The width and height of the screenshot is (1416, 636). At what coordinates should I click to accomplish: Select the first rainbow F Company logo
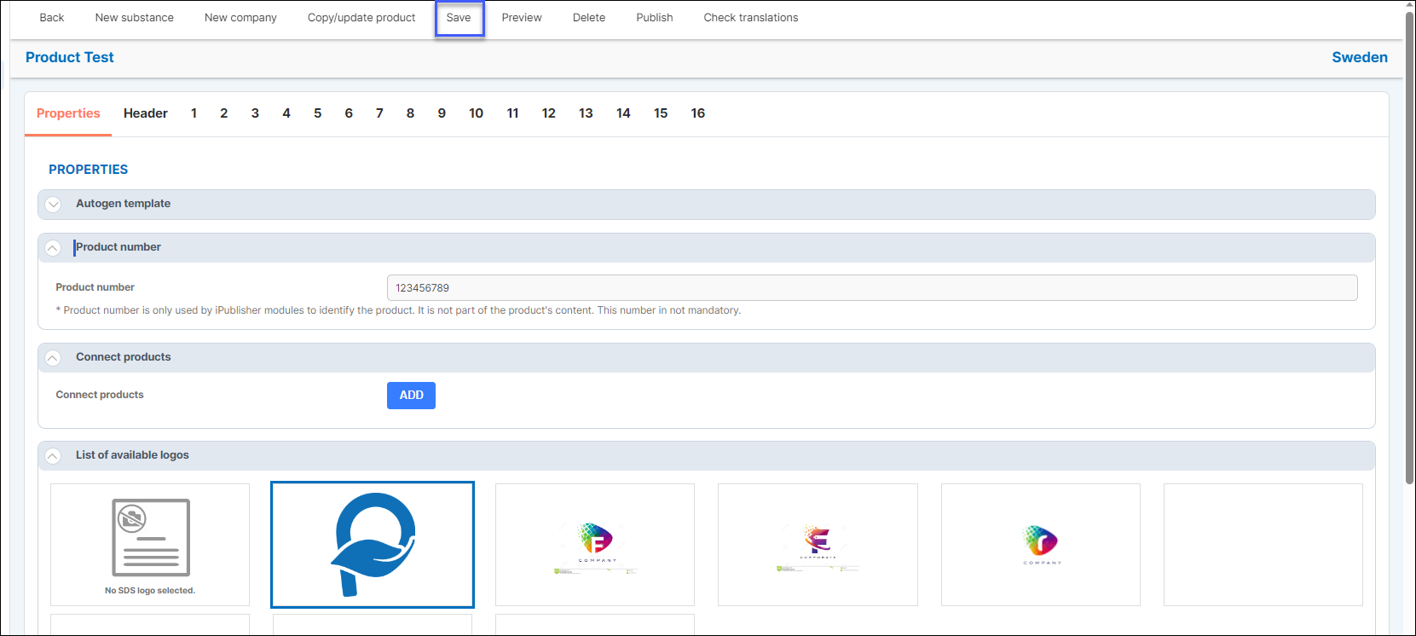(x=595, y=545)
